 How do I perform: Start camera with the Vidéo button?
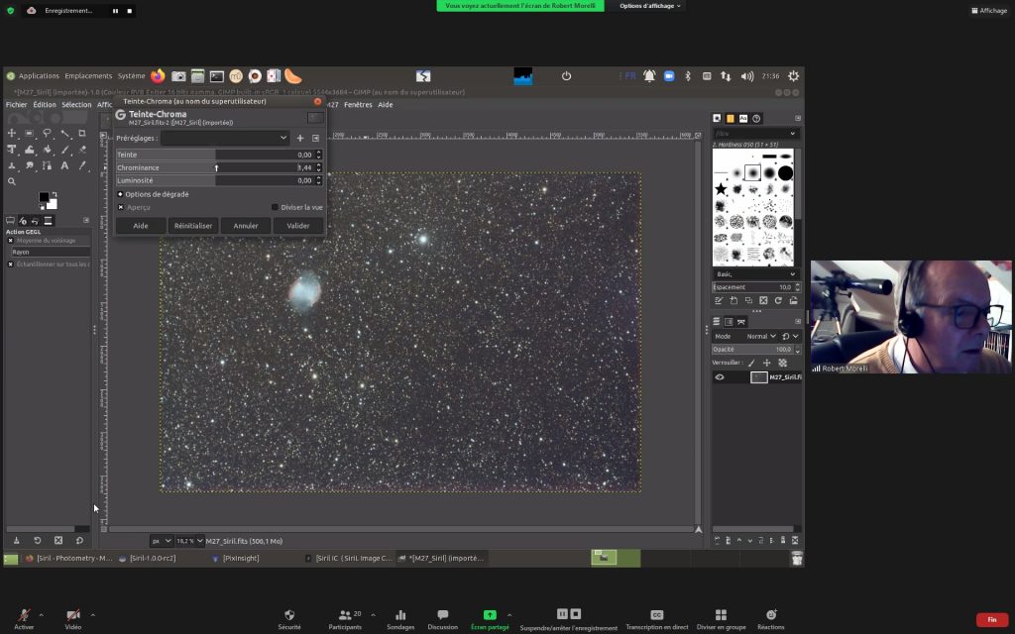click(73, 618)
